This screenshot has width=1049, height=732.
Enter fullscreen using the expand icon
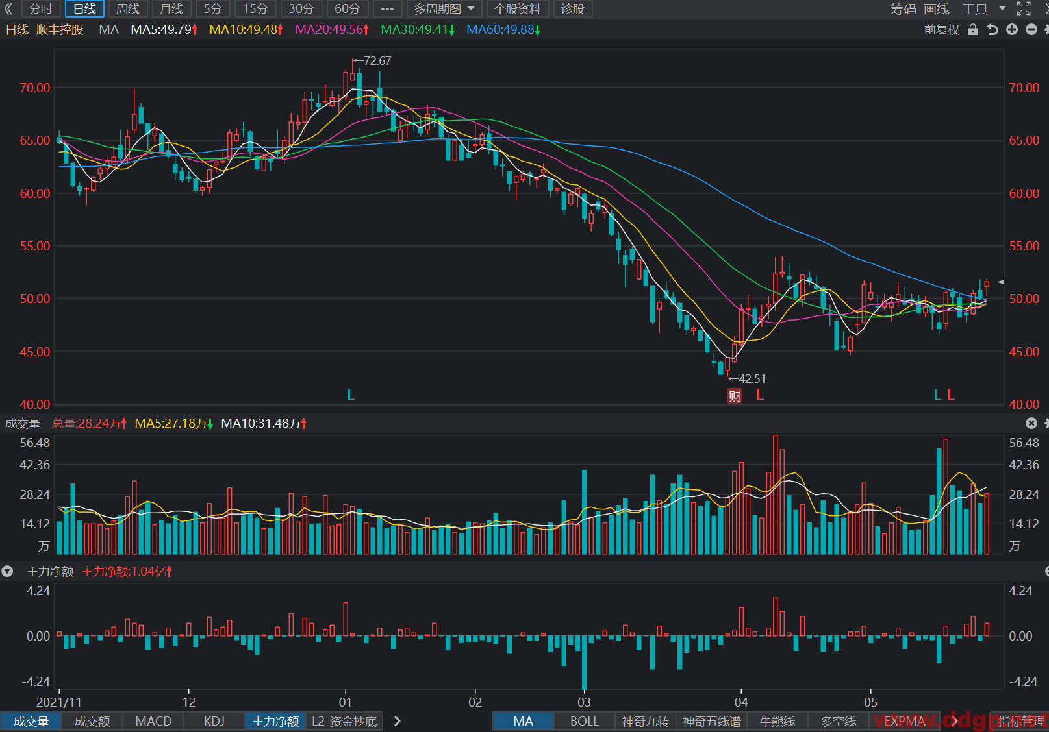coord(1024,9)
